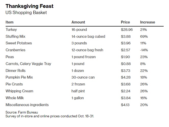Click the Miscellaneous ingredients row label
Image resolution: width=169 pixels, height=127 pixels.
point(27,105)
